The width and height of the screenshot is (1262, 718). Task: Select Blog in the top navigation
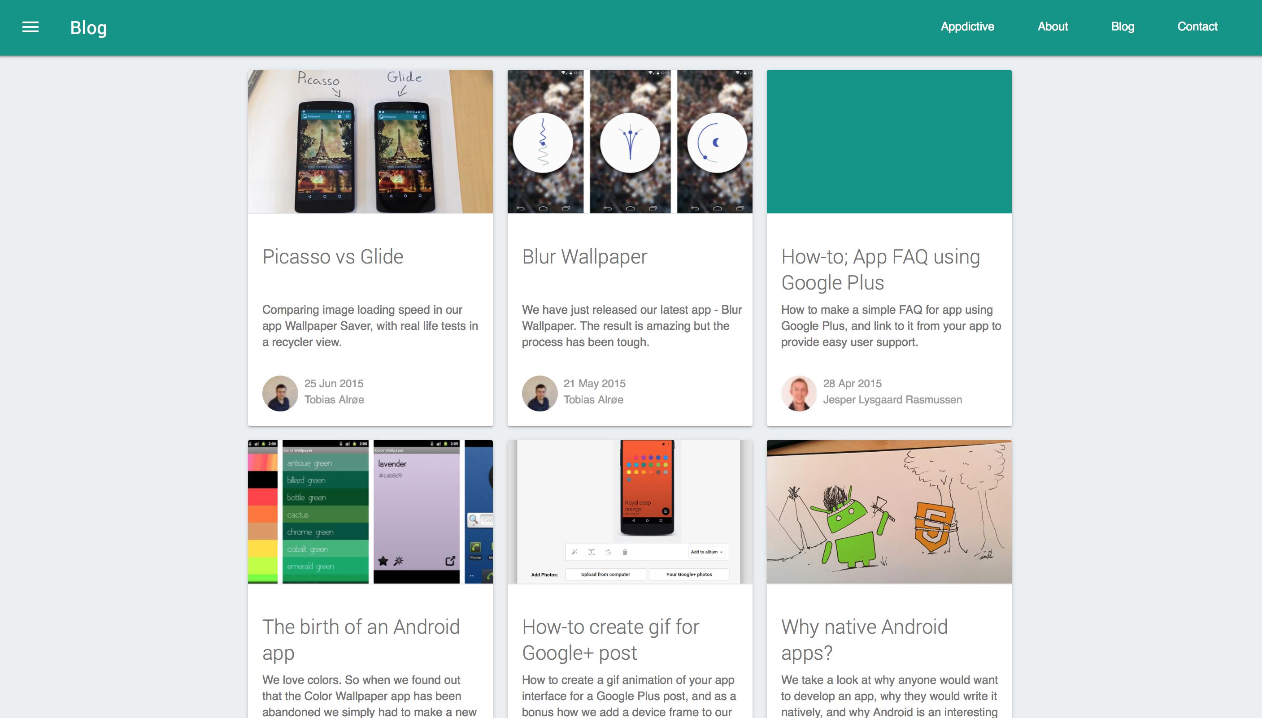1123,26
